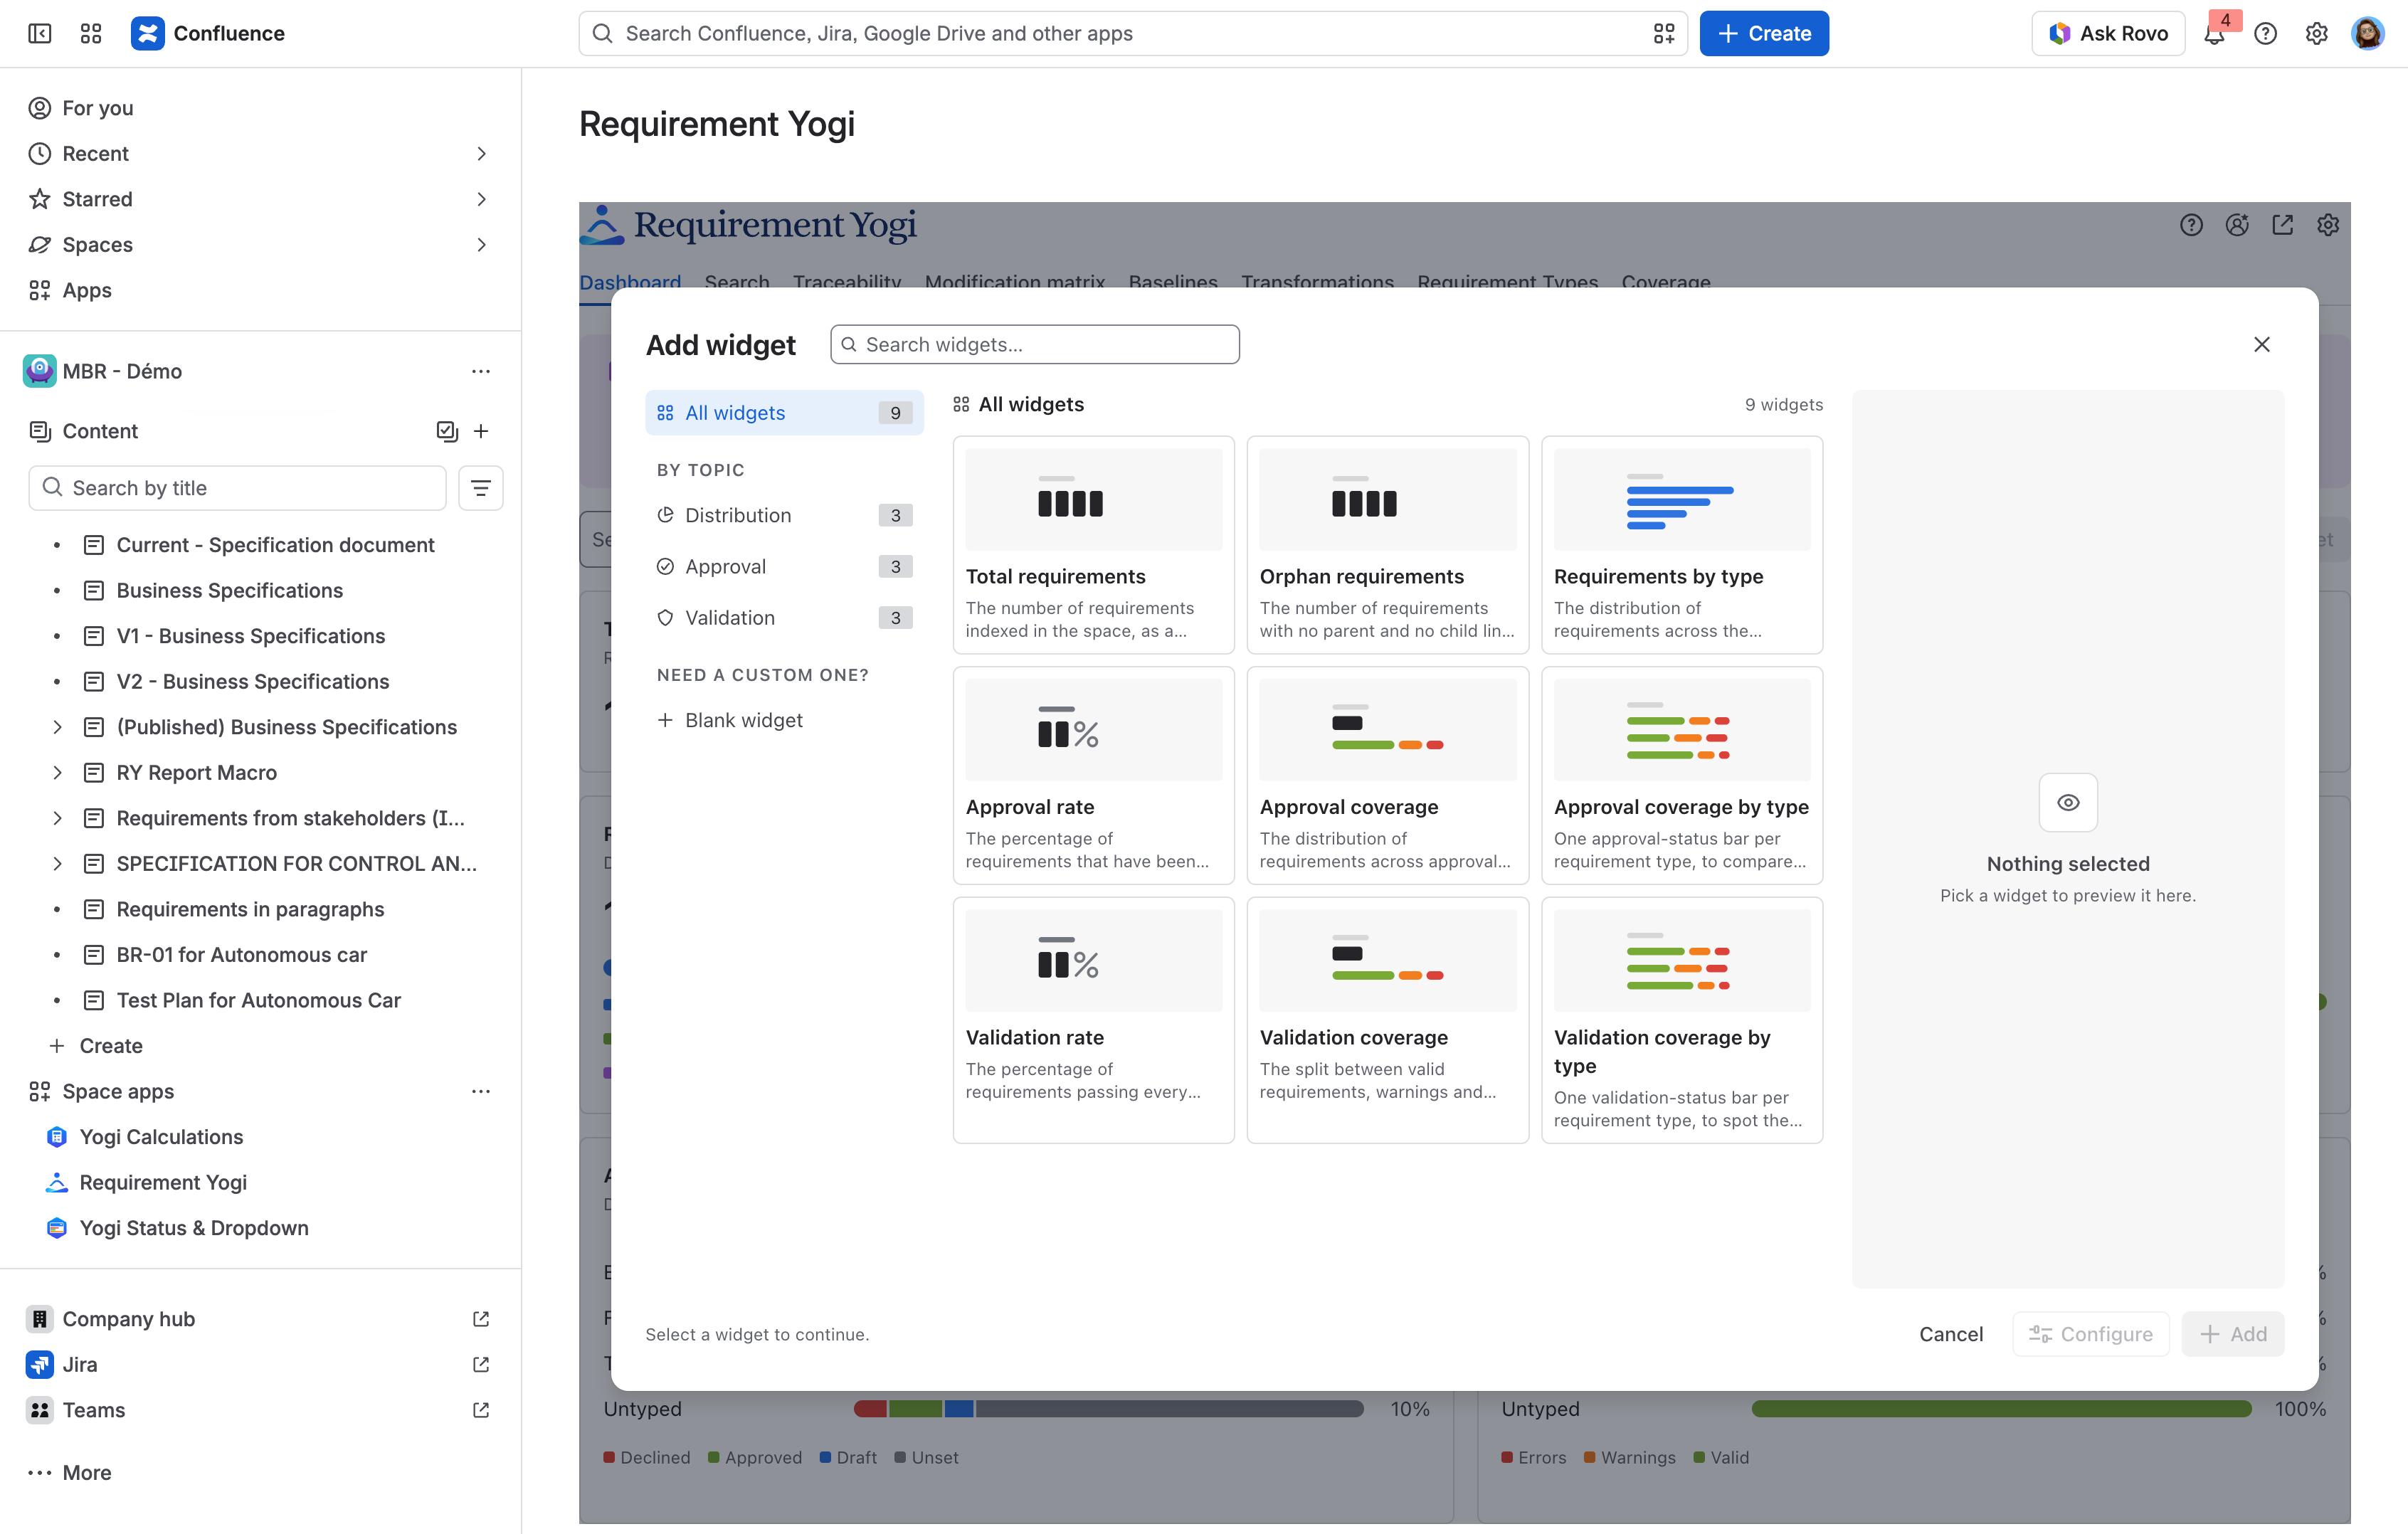Open Space apps more options
The width and height of the screenshot is (2408, 1534).
coord(481,1091)
